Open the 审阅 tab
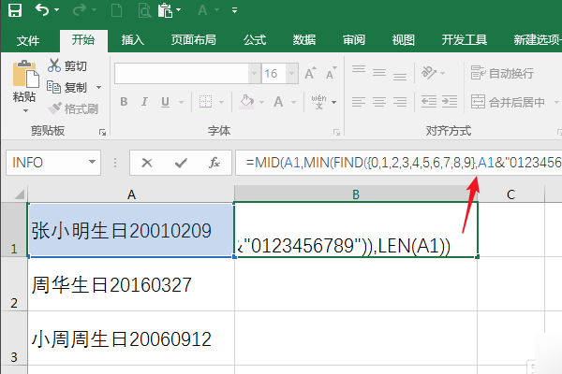The height and width of the screenshot is (374, 562). [x=354, y=39]
